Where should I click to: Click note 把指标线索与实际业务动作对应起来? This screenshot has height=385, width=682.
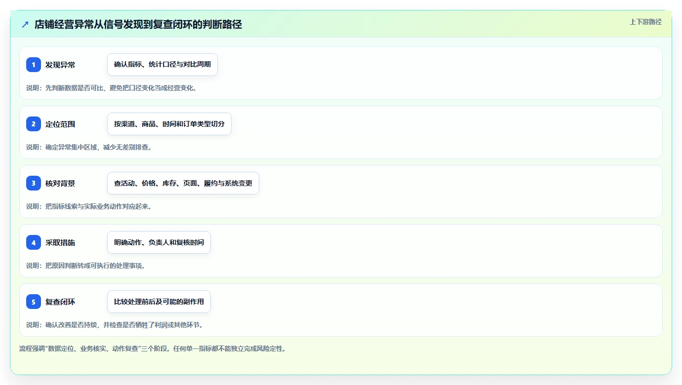(89, 206)
